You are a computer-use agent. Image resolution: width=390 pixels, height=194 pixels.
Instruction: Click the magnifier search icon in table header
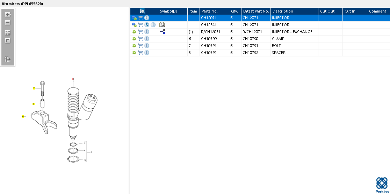pyautogui.click(x=143, y=11)
